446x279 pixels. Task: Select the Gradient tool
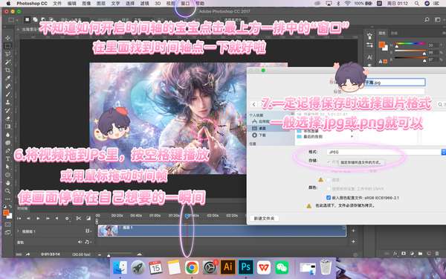click(x=8, y=126)
